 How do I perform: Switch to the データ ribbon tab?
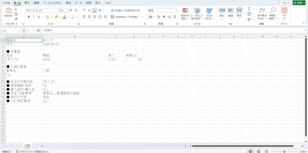(x=79, y=3)
